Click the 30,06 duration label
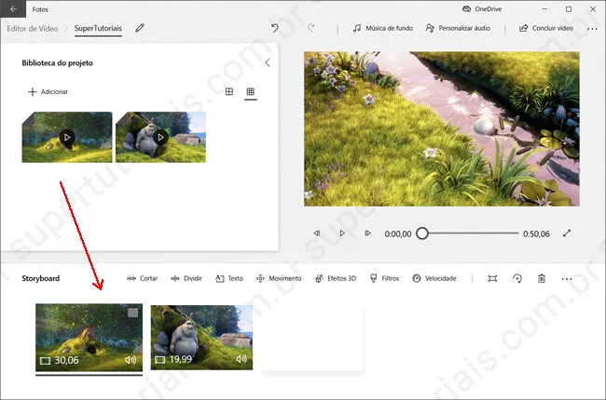606x400 pixels. click(66, 360)
